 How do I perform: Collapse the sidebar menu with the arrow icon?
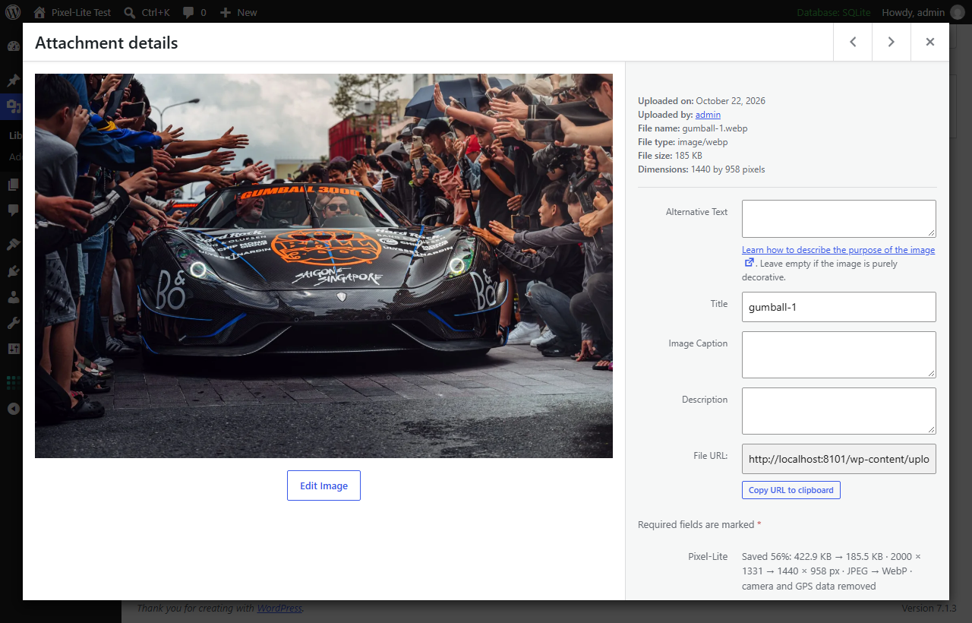(x=13, y=409)
